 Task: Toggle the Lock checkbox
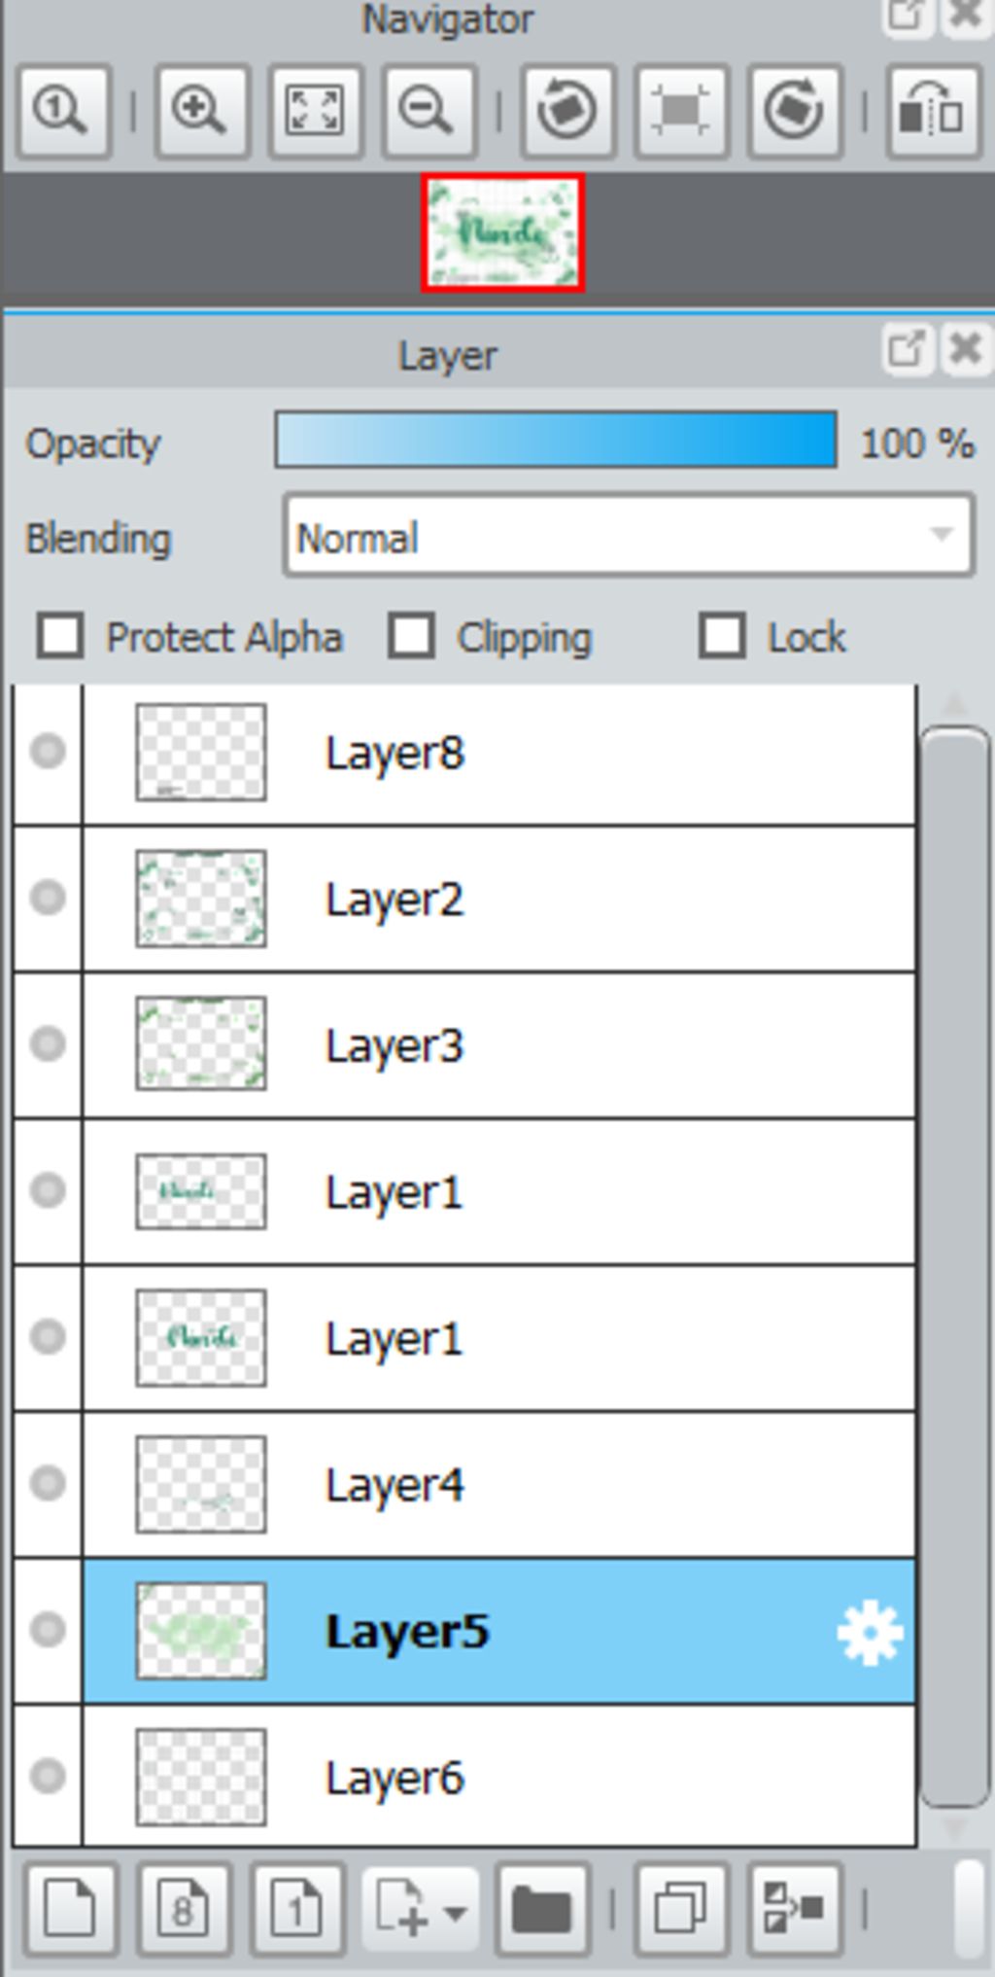(722, 637)
